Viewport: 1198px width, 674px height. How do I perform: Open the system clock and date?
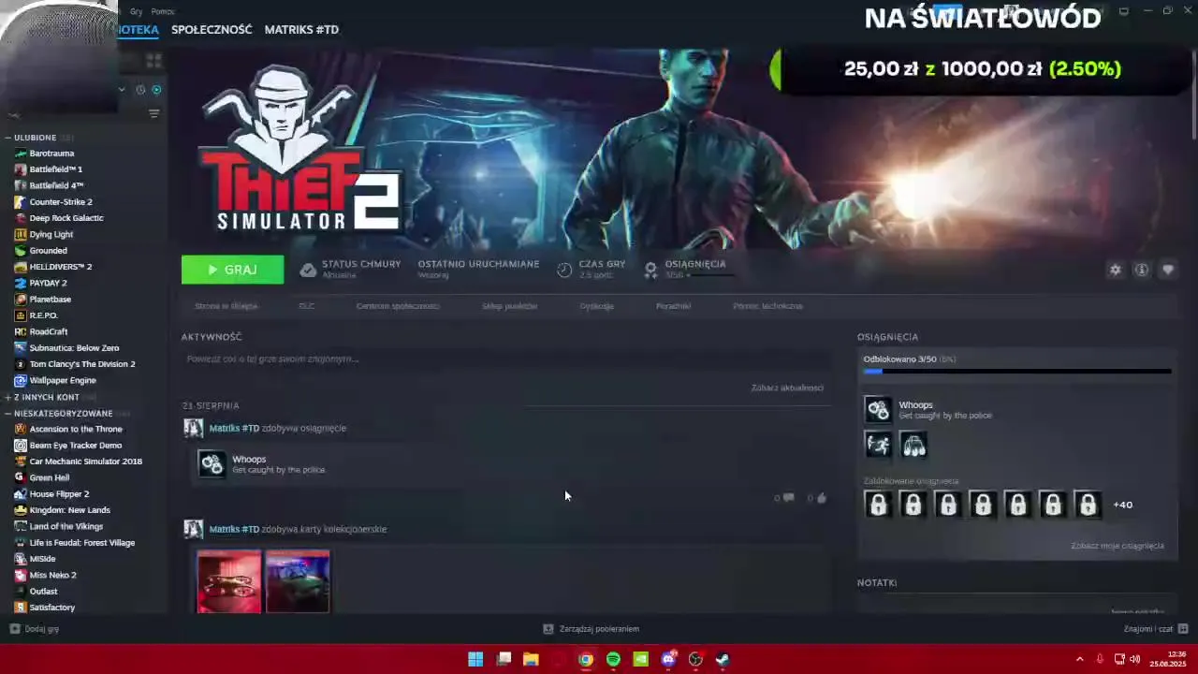click(x=1167, y=659)
